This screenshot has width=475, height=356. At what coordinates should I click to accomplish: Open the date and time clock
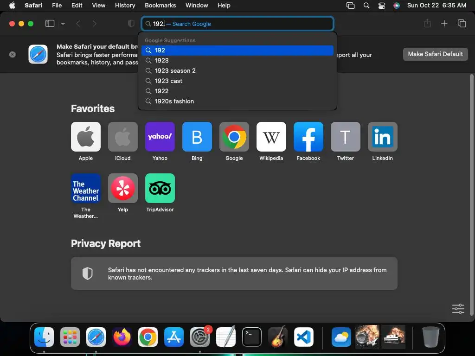(436, 5)
